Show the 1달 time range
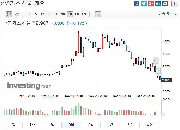The height and width of the screenshot is (130, 180). tap(52, 125)
